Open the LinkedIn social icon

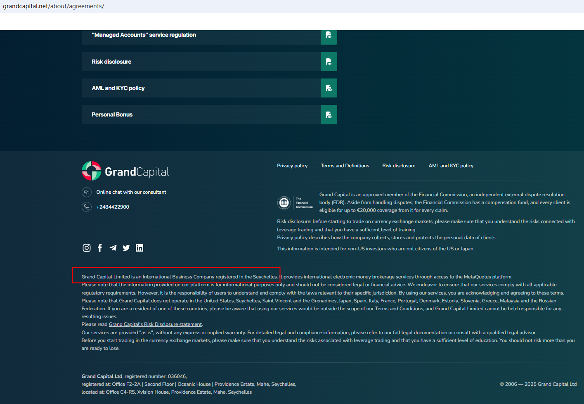click(139, 248)
